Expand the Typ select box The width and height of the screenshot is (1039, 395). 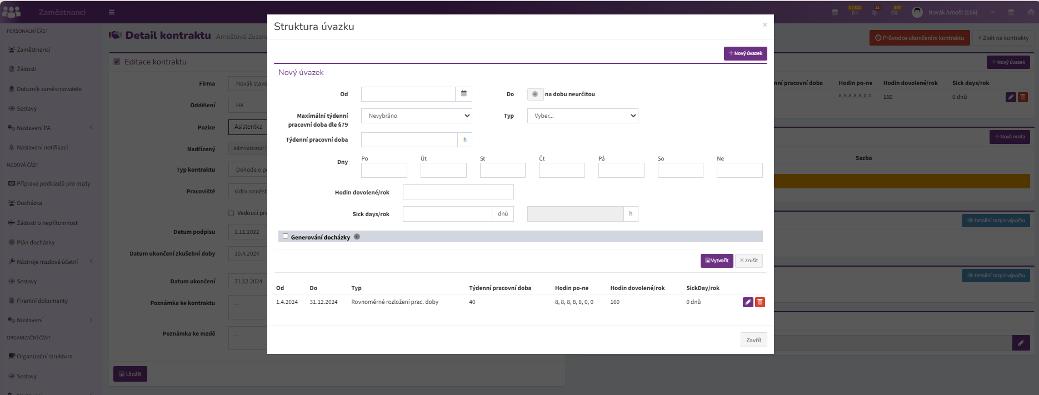pyautogui.click(x=582, y=116)
